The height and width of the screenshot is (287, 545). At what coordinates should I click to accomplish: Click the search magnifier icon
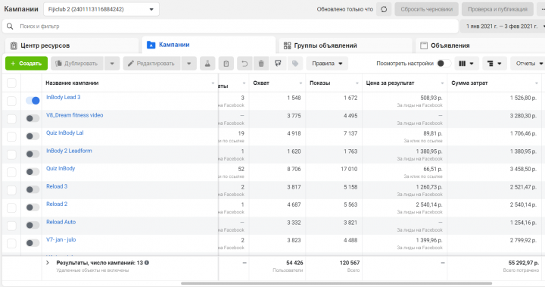(10, 26)
